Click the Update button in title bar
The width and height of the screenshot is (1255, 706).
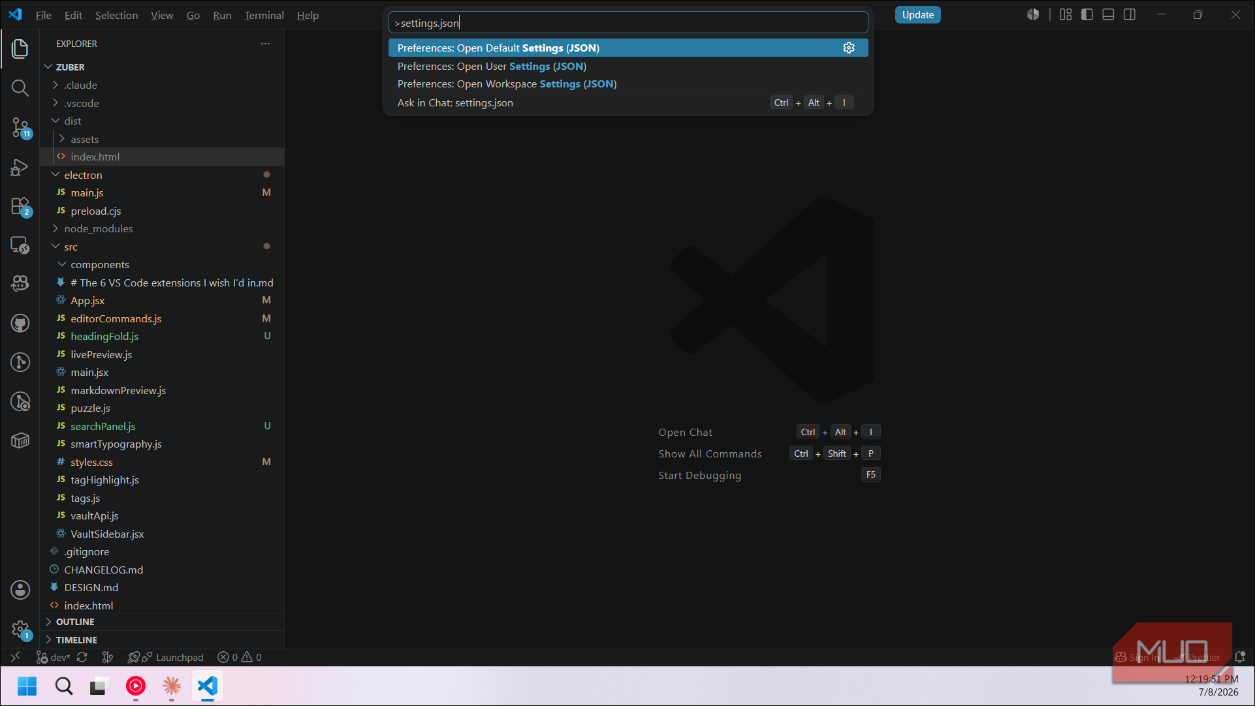click(917, 15)
